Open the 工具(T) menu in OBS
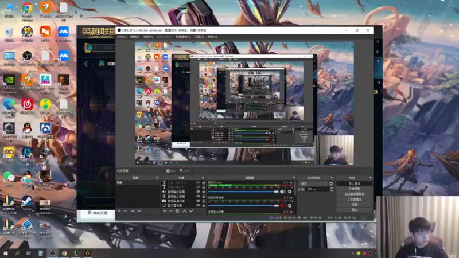The height and width of the screenshot is (258, 459). click(199, 37)
